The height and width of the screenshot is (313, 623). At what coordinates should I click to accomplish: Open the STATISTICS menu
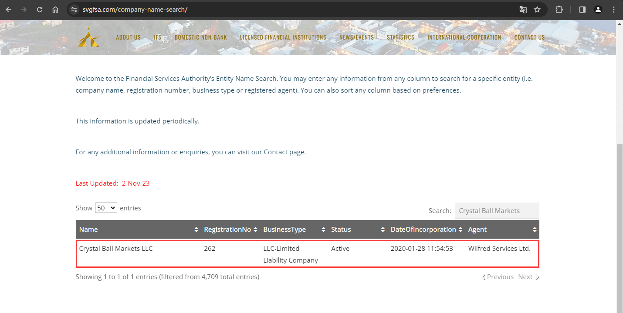click(x=401, y=37)
